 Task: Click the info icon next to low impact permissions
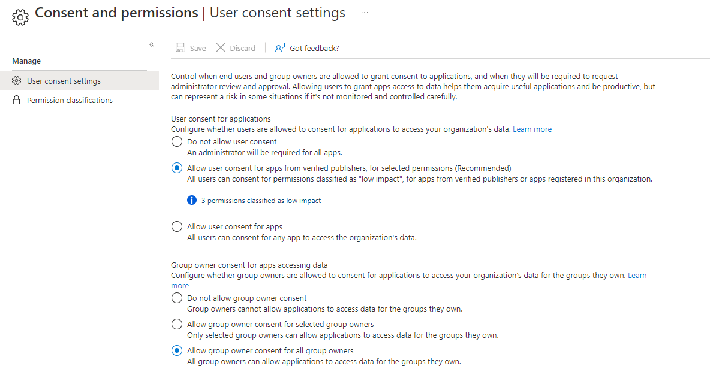pyautogui.click(x=191, y=200)
